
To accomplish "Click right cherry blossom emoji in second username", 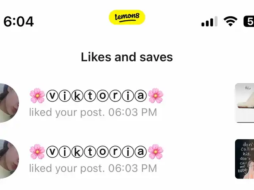I will click(156, 152).
